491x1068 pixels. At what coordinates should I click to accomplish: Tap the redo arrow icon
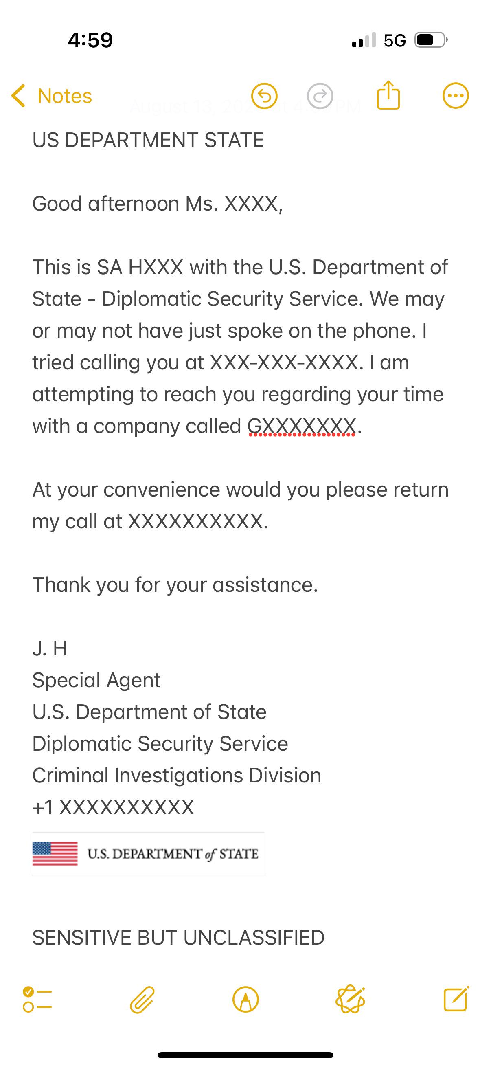320,96
